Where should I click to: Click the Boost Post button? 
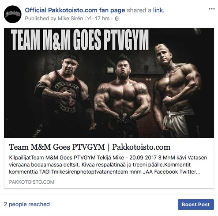(196, 205)
